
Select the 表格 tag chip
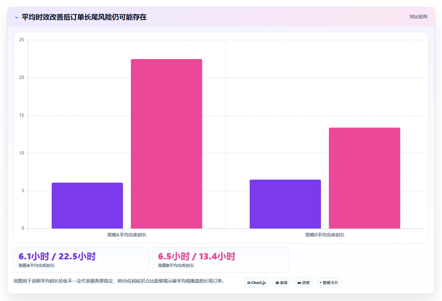282,283
